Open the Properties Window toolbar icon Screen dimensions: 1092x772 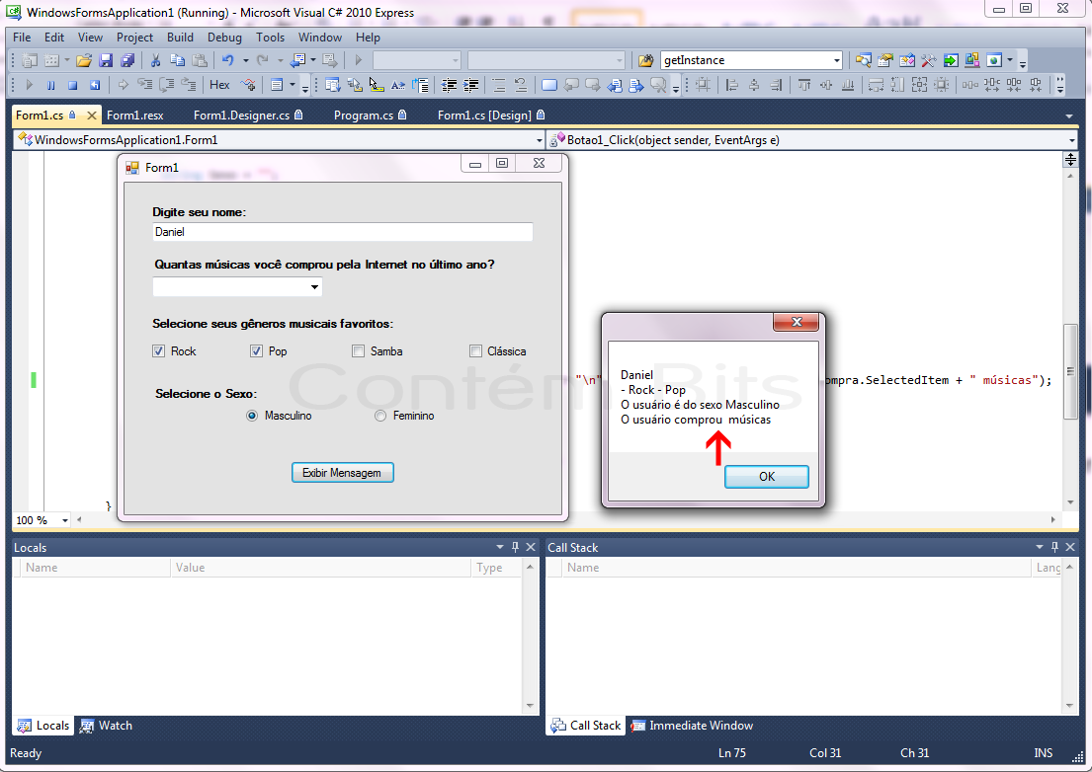point(885,60)
